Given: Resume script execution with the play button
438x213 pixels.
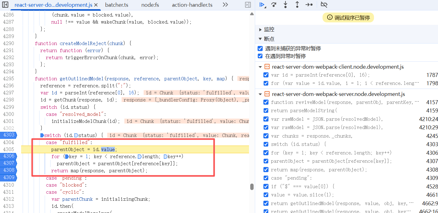Looking at the screenshot, I should coord(262,5).
